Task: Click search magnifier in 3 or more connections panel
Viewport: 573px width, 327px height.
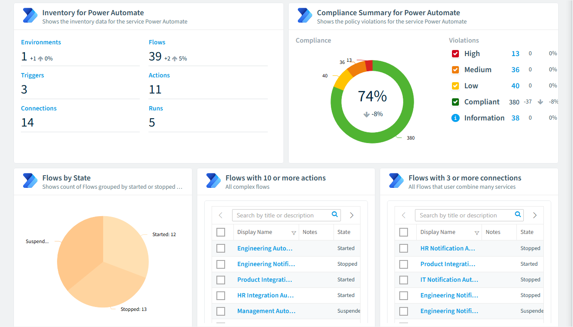Action: [518, 214]
